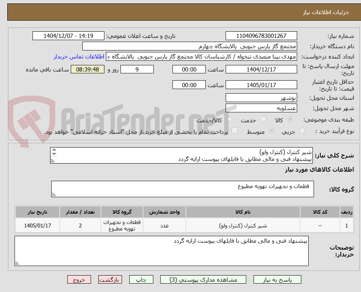Click the ایجاد کننده درخواست field

click(x=202, y=57)
